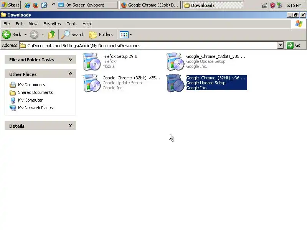Minimize the Downloads window
The height and width of the screenshot is (230, 307).
(x=290, y=15)
